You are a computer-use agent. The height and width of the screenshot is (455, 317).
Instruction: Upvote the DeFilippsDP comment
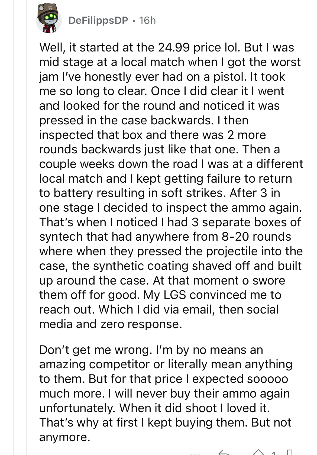pyautogui.click(x=258, y=452)
